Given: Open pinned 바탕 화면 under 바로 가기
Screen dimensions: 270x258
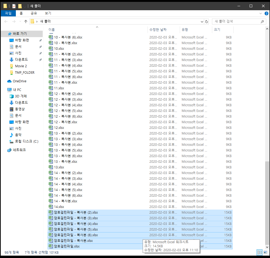Looking at the screenshot, I should [22, 40].
